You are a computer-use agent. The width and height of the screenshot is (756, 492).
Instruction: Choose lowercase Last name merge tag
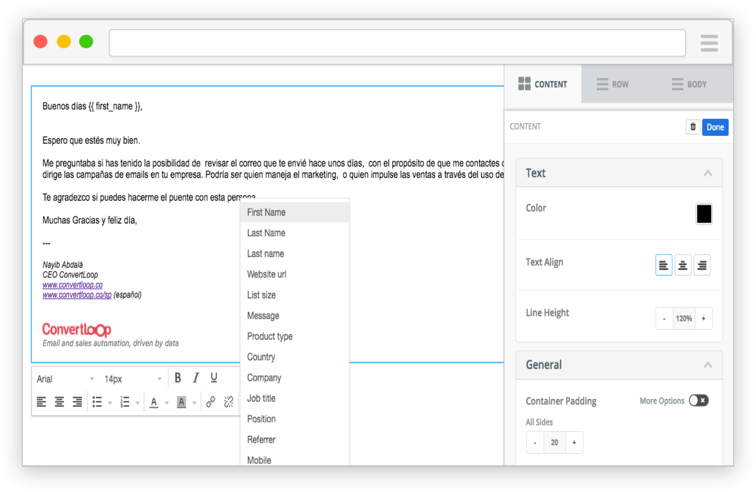[295, 254]
